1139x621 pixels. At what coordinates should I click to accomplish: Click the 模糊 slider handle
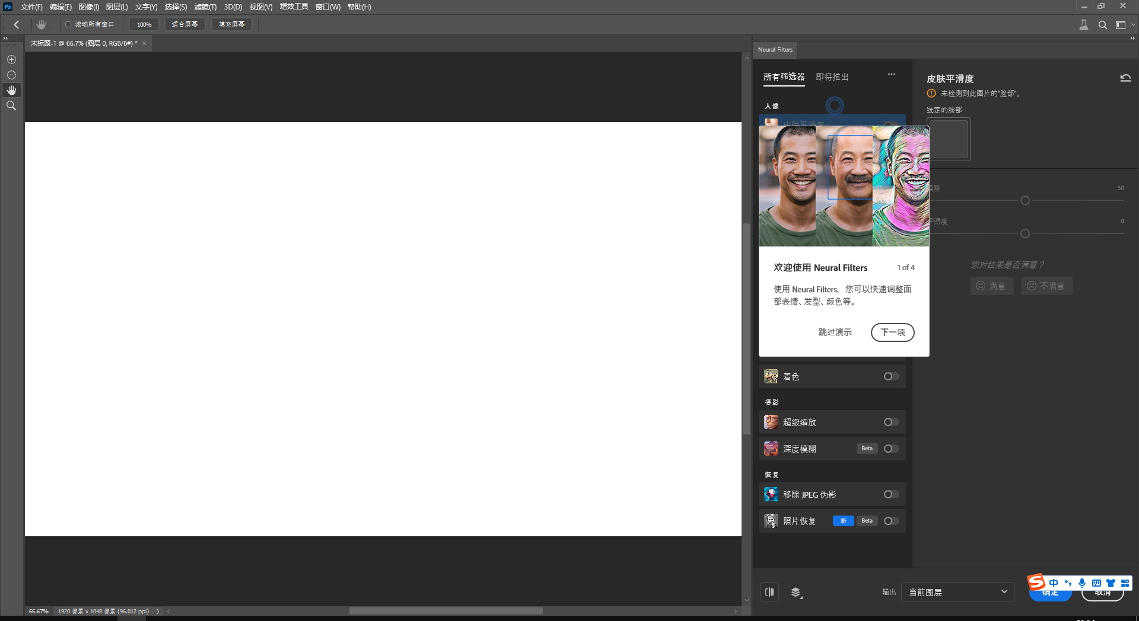pos(1025,200)
